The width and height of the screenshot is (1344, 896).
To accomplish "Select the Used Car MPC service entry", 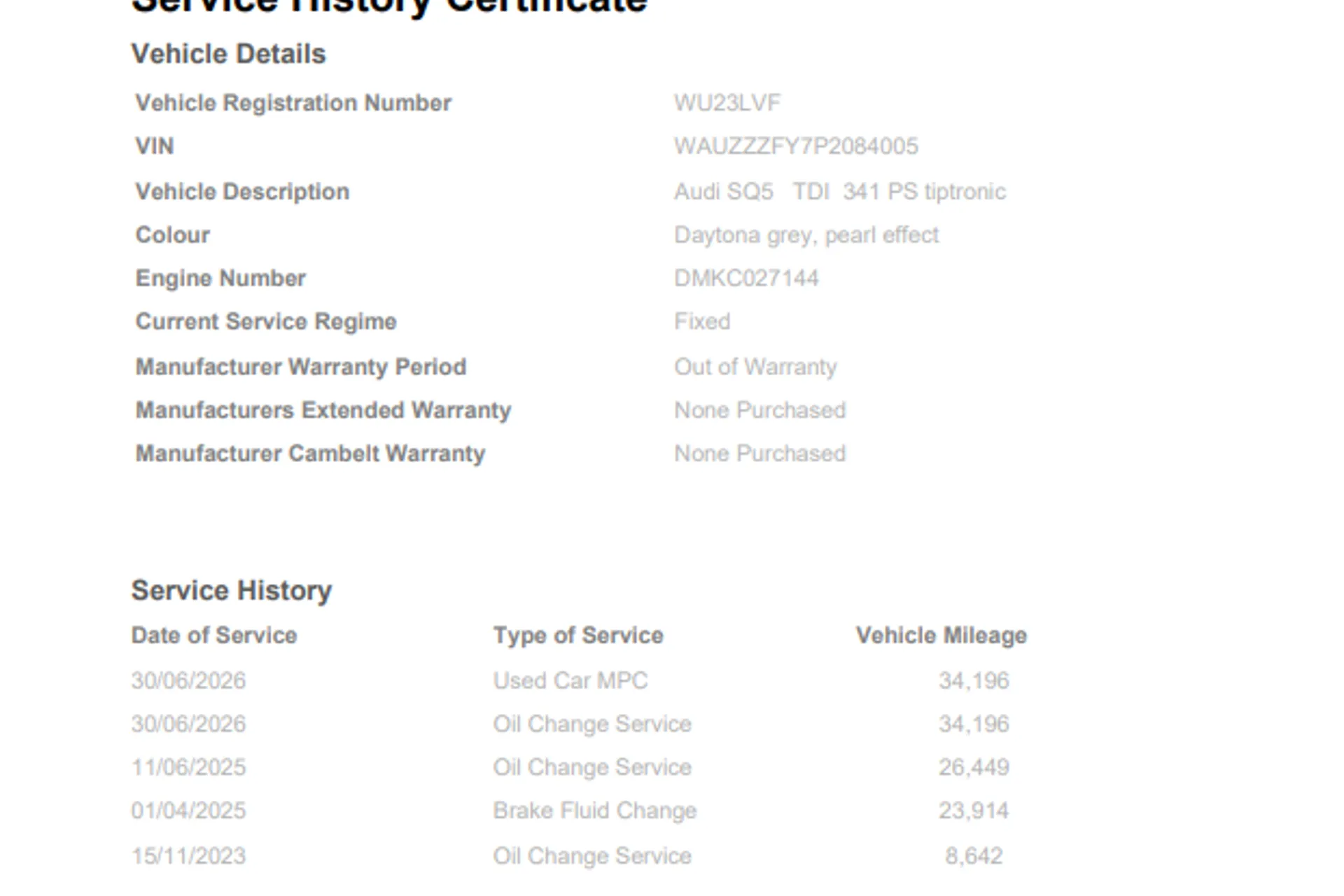I will point(570,680).
